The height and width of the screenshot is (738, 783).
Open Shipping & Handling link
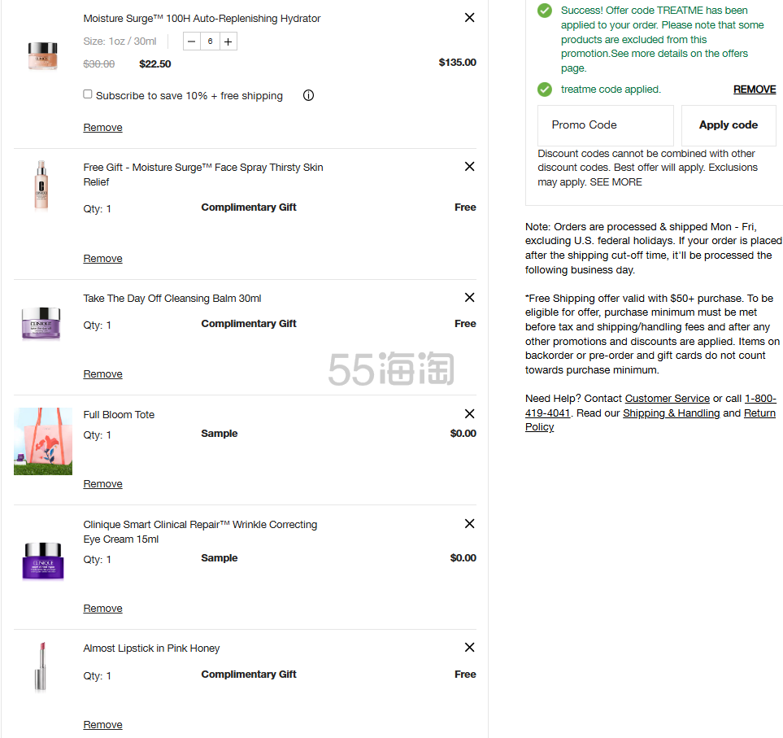[x=671, y=413]
